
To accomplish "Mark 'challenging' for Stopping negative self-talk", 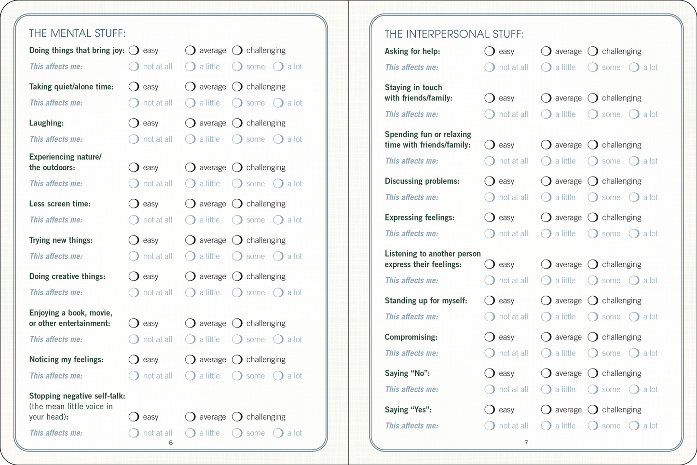I will point(237,417).
